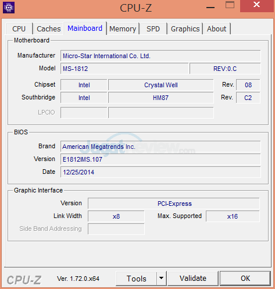Screen dimensions: 275x289
Task: Click the Crystal Well chipset field
Action: (161, 85)
